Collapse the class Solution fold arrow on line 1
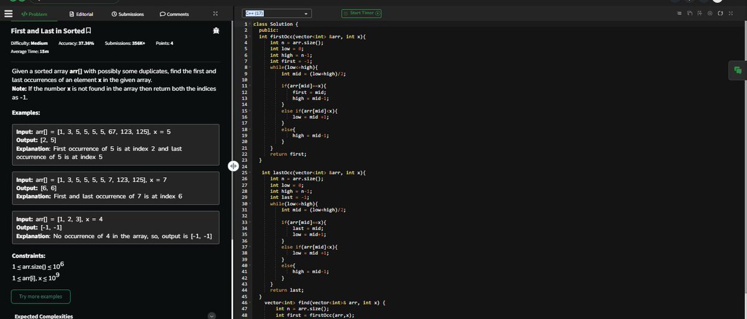The height and width of the screenshot is (319, 747). 250,24
